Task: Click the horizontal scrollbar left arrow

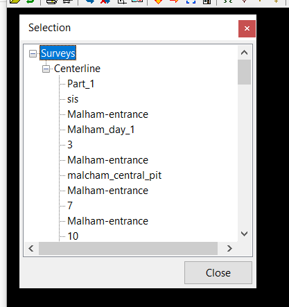Action: 31,249
